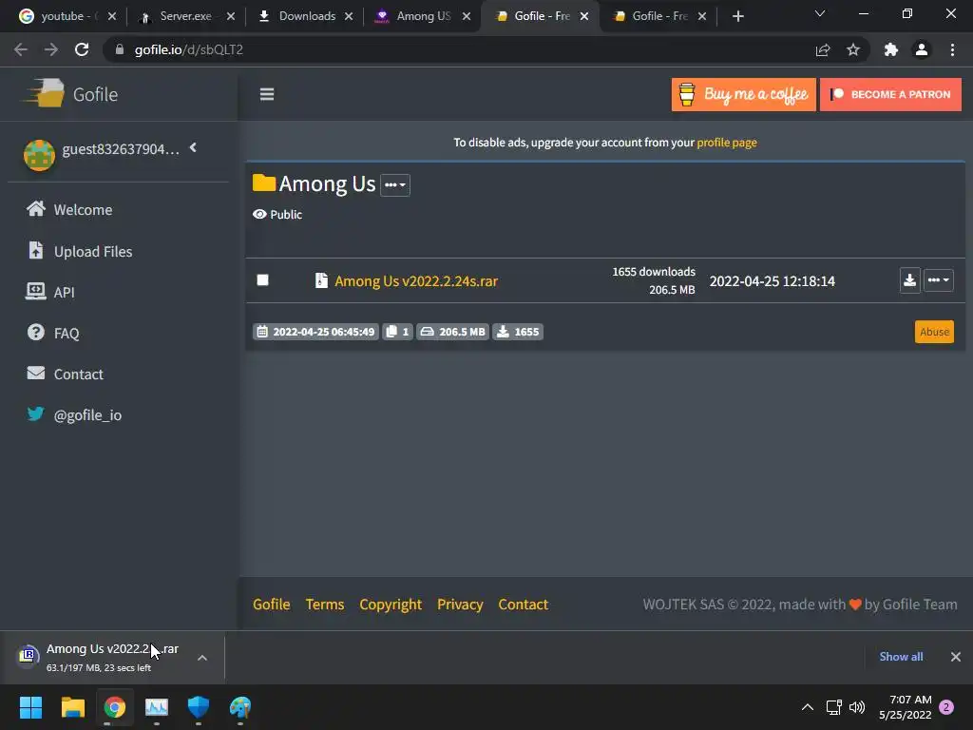Close the downloads shelf
Screen dimensions: 973x730
[956, 657]
